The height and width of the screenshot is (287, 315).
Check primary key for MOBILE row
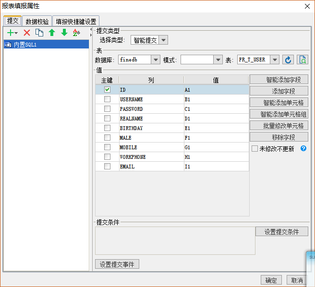pyautogui.click(x=107, y=147)
